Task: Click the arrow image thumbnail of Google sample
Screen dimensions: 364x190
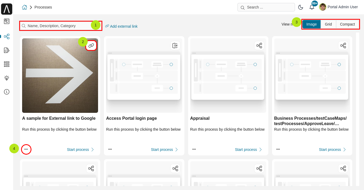Action: click(60, 76)
